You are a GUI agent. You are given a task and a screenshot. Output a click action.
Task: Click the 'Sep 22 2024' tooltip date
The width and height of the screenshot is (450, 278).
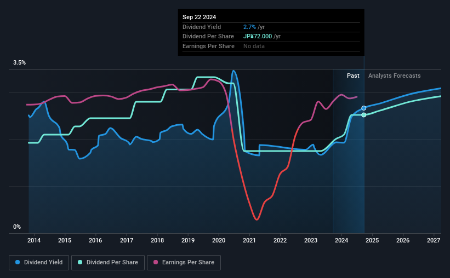pos(199,17)
